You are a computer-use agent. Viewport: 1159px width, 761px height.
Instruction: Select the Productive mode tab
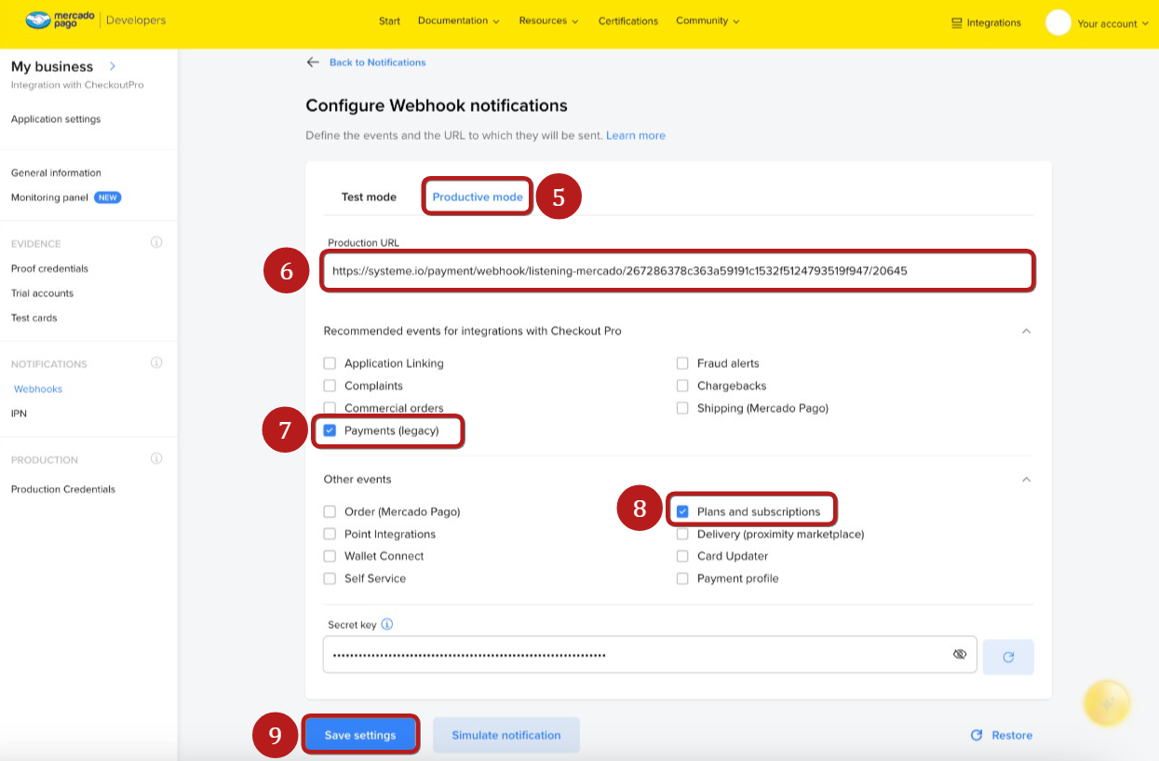(x=478, y=197)
